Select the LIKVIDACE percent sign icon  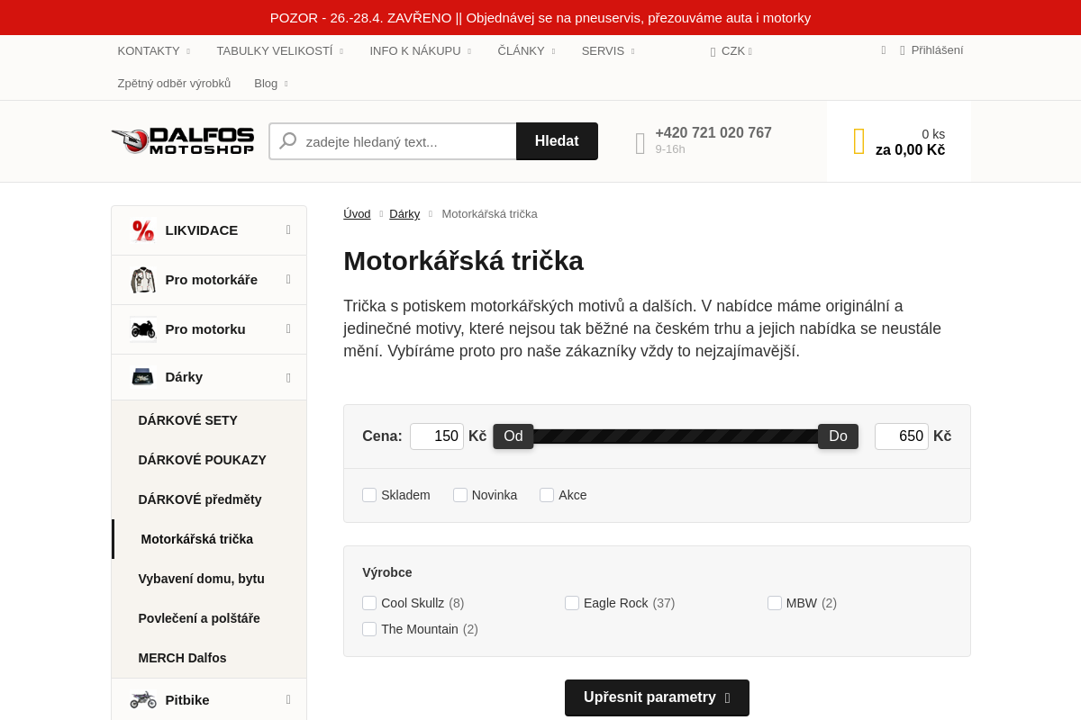pos(142,229)
